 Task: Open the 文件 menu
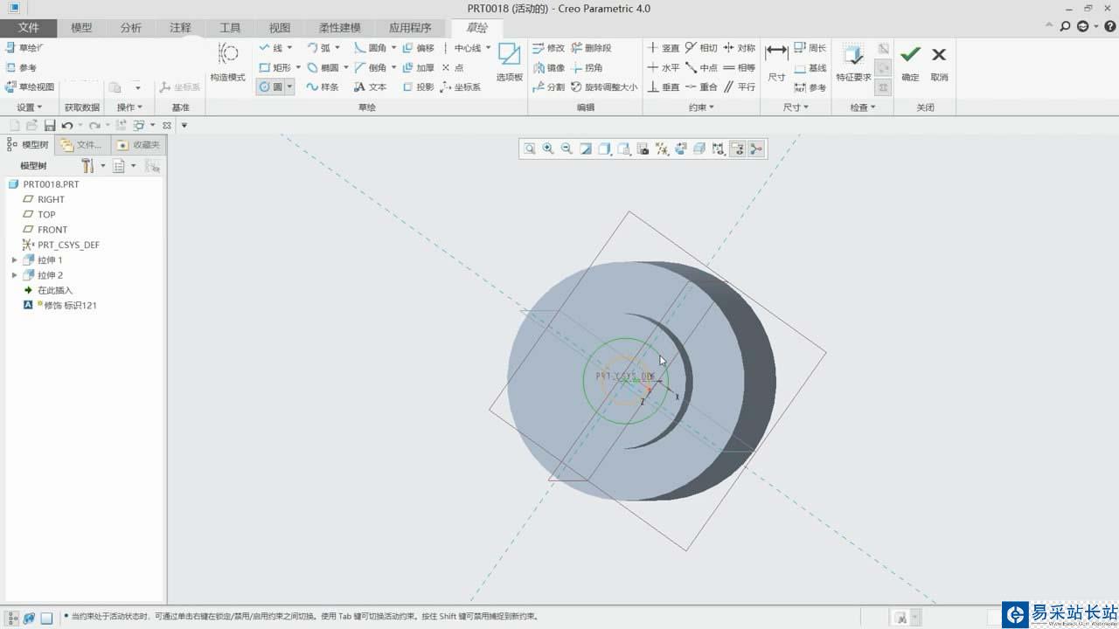[29, 28]
